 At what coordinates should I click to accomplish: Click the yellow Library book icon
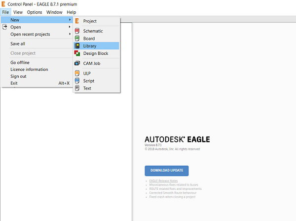77,46
